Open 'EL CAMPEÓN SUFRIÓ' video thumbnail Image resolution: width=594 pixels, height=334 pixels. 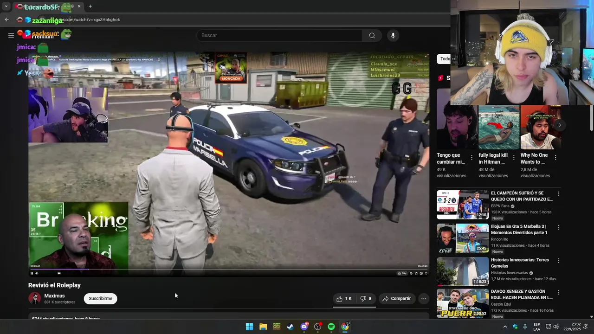point(463,205)
